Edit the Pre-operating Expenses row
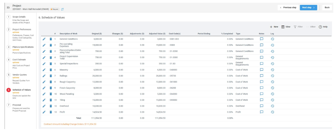336x133 pixels. pyautogui.click(x=44, y=45)
